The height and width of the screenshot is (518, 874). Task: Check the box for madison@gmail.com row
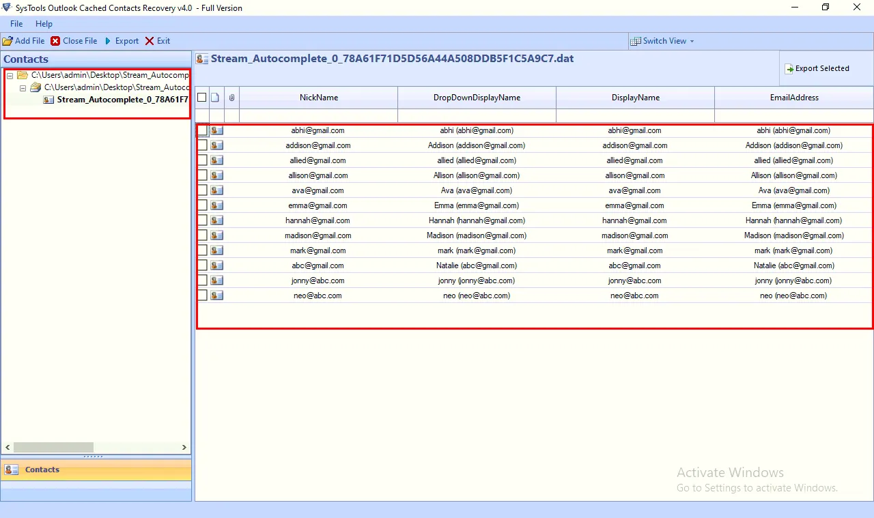[202, 235]
